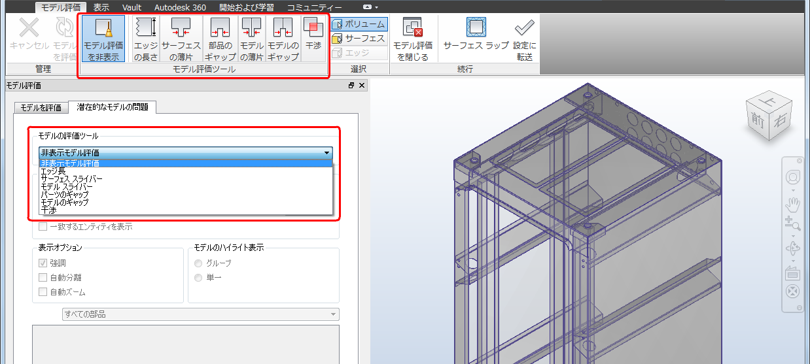Click inside the empty results list box
This screenshot has width=810, height=364.
[x=186, y=344]
